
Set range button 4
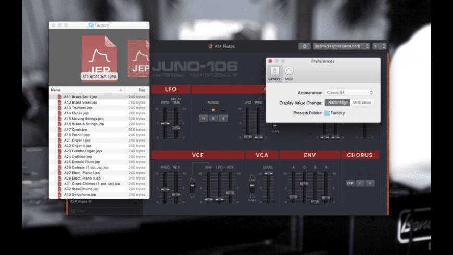click(223, 119)
